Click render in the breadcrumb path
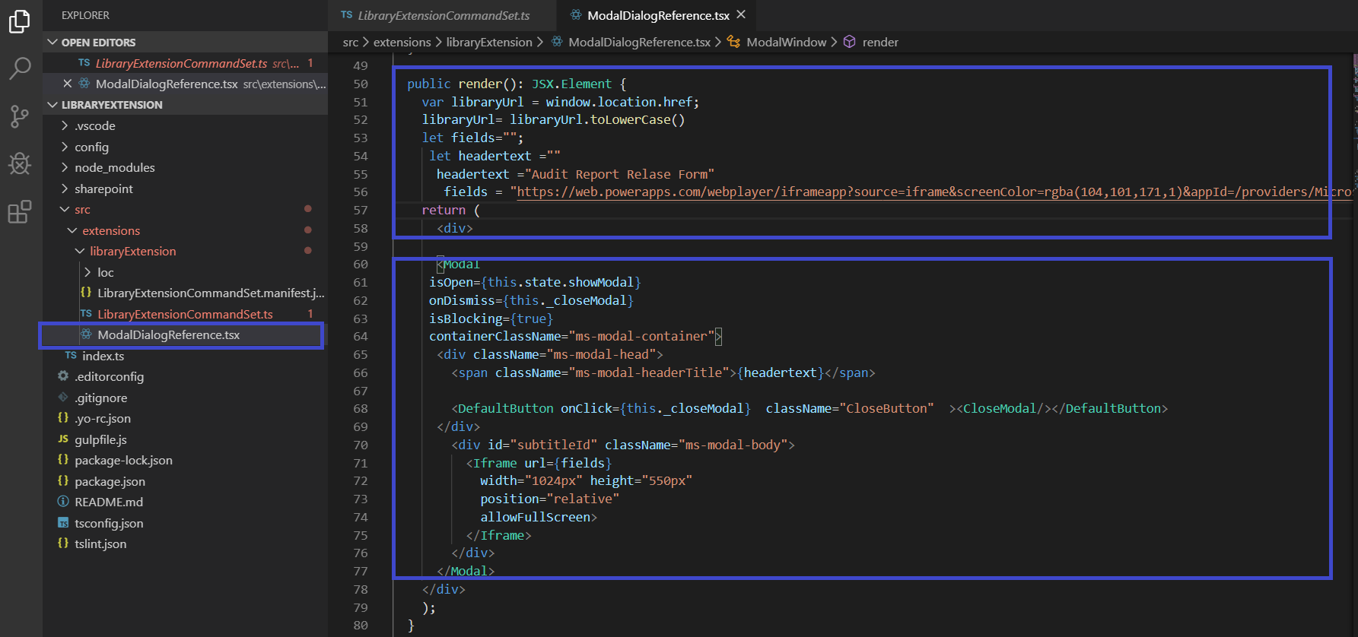 (880, 42)
